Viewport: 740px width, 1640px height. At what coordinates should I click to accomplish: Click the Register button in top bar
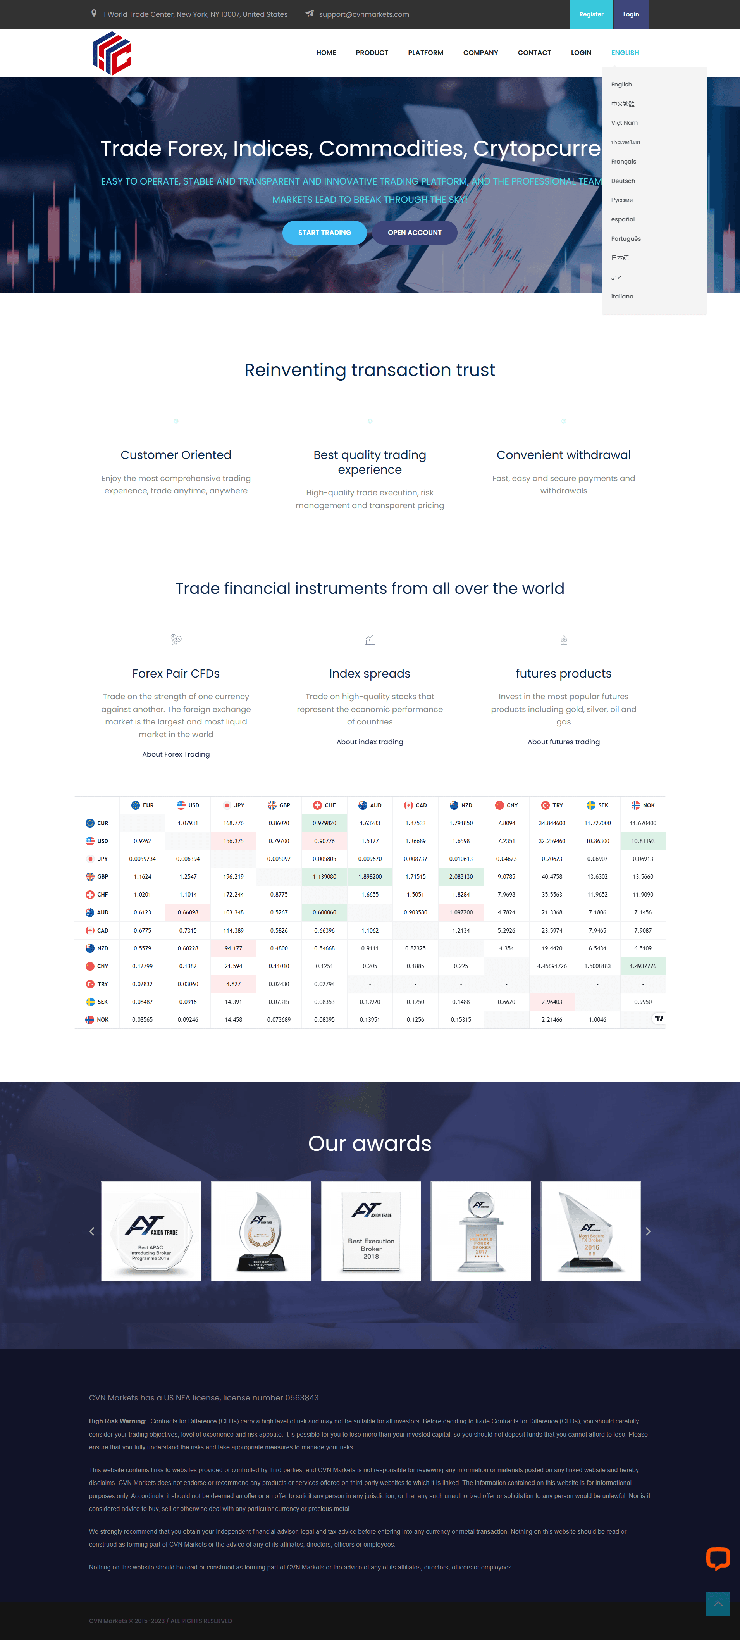(x=591, y=14)
